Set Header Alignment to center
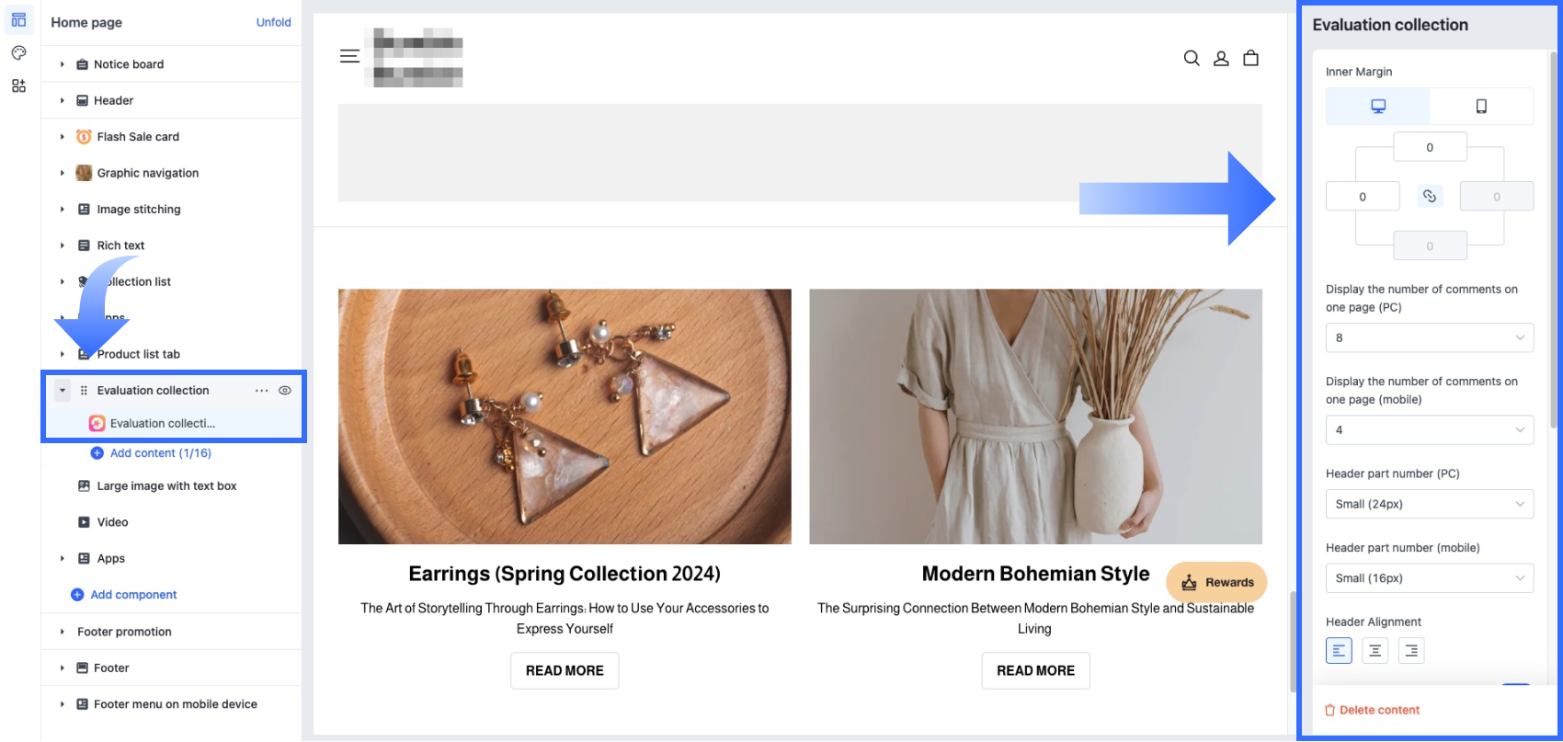 [x=1375, y=651]
